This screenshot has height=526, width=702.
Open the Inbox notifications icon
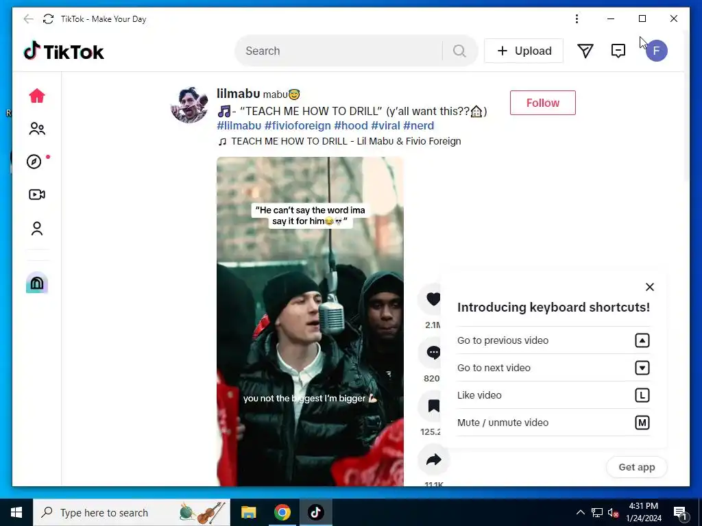618,51
